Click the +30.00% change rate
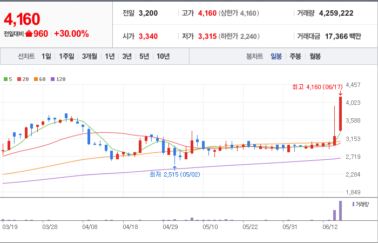The image size is (378, 243). pyautogui.click(x=71, y=33)
